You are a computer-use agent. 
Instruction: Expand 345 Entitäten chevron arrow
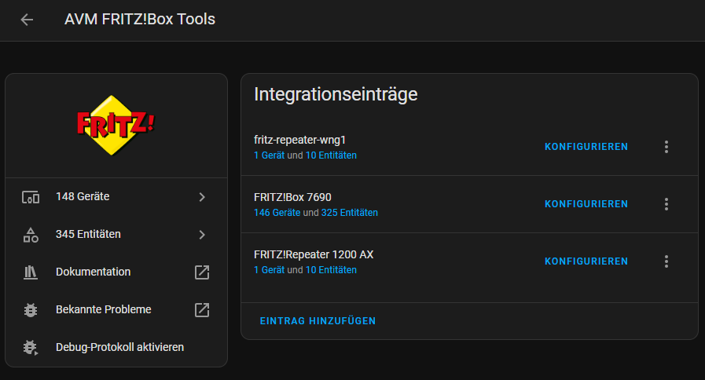pos(202,235)
